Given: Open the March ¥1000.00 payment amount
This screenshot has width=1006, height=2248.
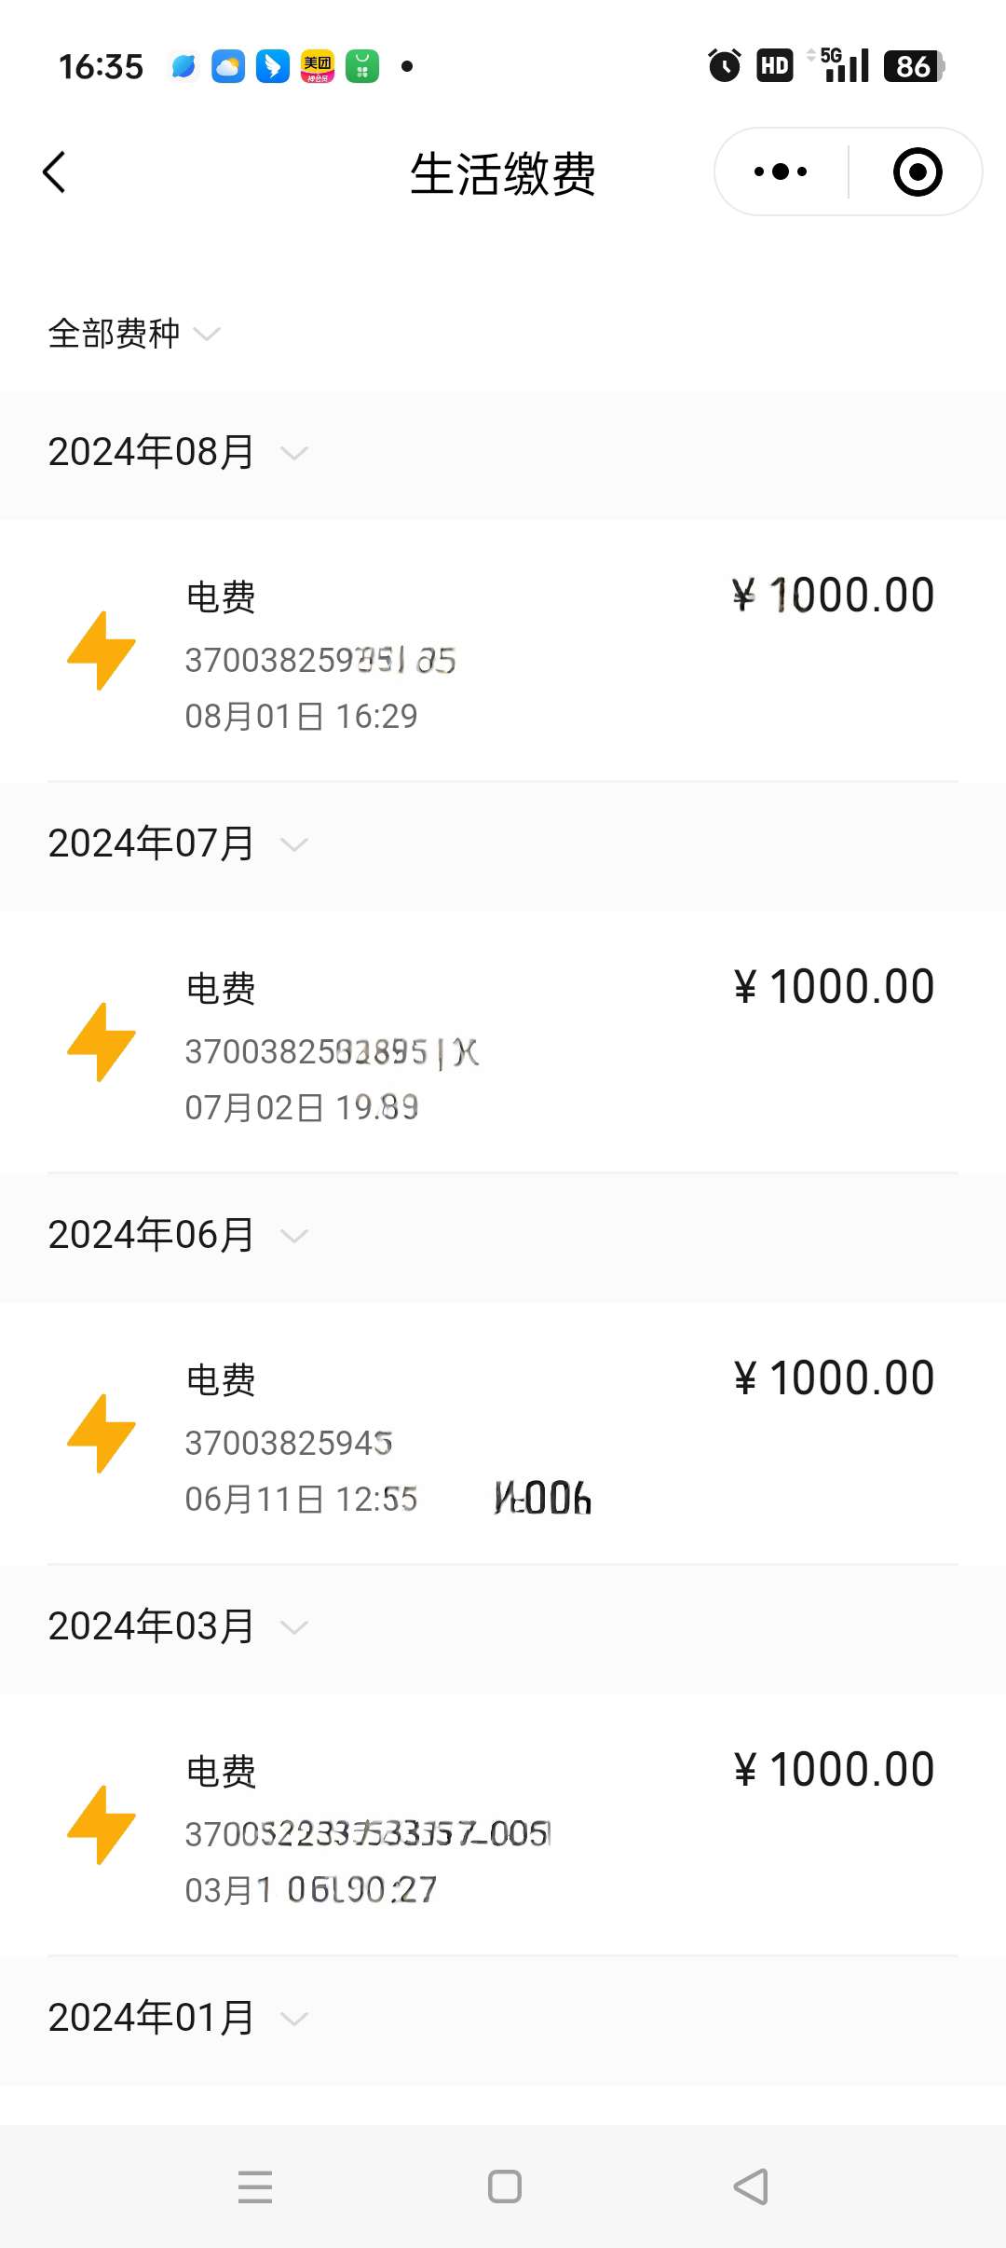Looking at the screenshot, I should (x=834, y=1770).
